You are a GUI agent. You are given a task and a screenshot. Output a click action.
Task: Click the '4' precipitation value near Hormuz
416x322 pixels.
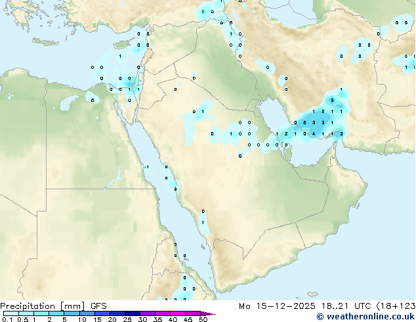click(314, 133)
